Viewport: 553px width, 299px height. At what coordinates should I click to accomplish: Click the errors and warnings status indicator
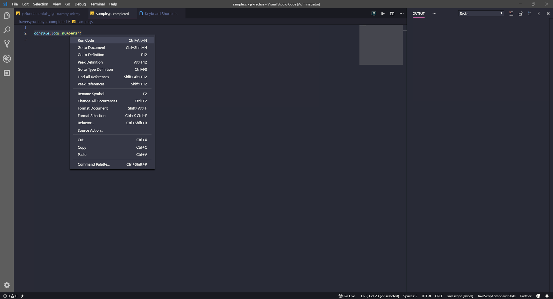[x=10, y=296]
